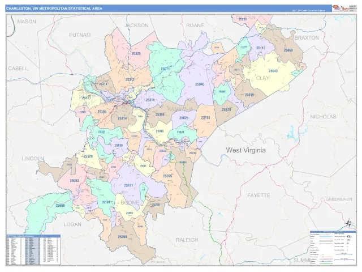Image resolution: width=362 pixels, height=272 pixels.
Task: Select the PUTNAM county label
Action: click(80, 35)
